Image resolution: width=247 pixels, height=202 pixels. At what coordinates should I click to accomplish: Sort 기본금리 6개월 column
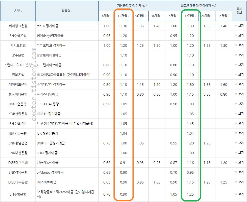pos(107,16)
